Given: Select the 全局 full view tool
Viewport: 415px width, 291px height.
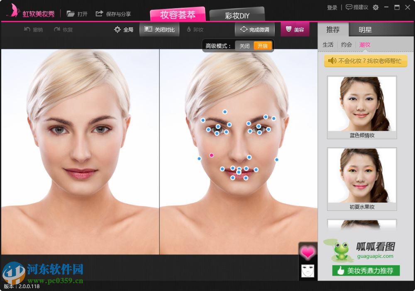Looking at the screenshot, I should (x=124, y=29).
